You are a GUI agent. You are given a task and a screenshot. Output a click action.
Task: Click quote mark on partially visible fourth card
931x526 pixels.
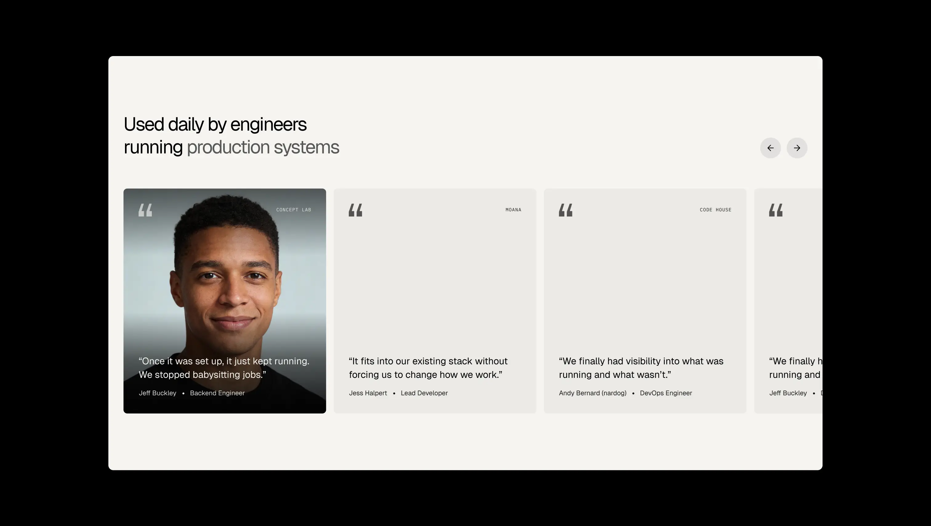pos(776,210)
